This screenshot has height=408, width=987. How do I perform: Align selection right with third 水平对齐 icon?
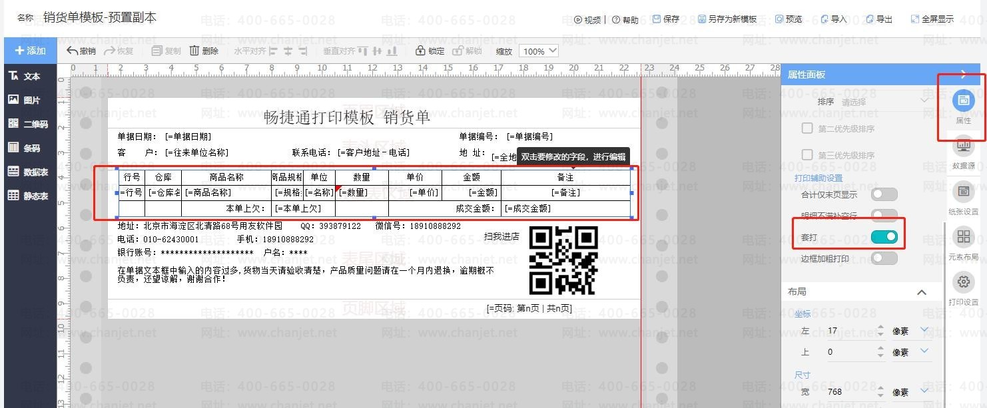[x=303, y=51]
